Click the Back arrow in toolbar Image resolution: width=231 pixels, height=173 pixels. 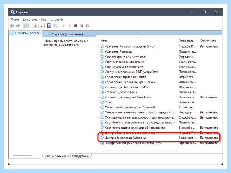coord(12,26)
